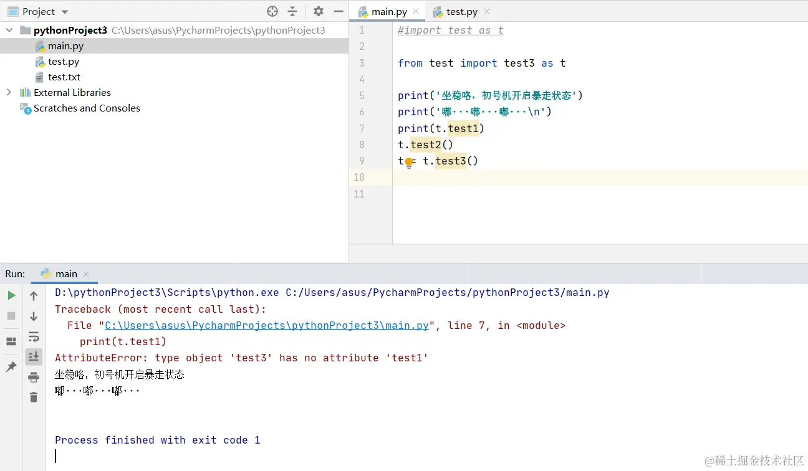Click pythonProject3 path text in tree

click(x=218, y=30)
